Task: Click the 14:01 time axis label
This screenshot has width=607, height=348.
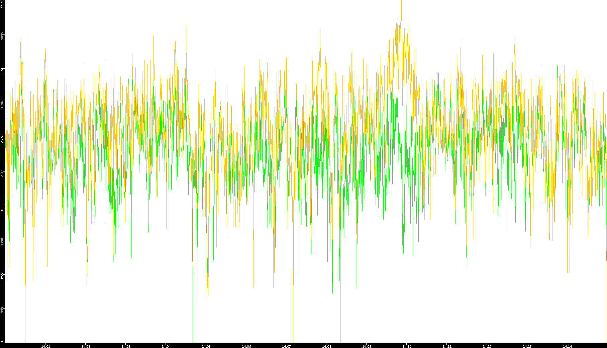Action: (45, 346)
